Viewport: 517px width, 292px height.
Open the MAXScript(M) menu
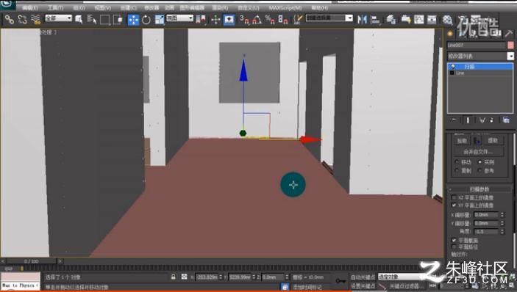pyautogui.click(x=285, y=7)
